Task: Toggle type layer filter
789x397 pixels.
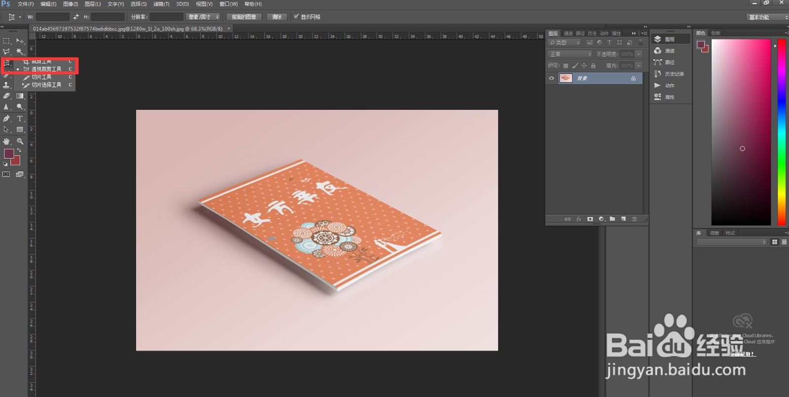Action: coord(610,42)
